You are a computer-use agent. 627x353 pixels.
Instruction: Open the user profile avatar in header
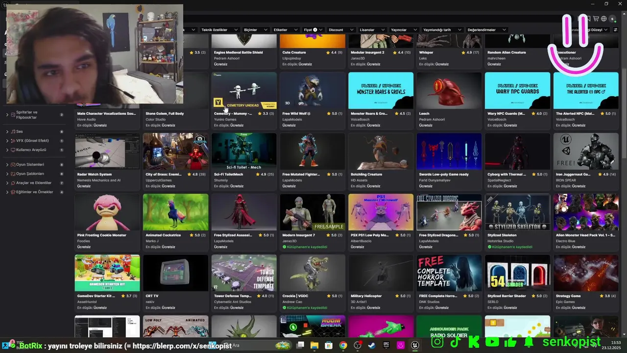click(x=612, y=19)
